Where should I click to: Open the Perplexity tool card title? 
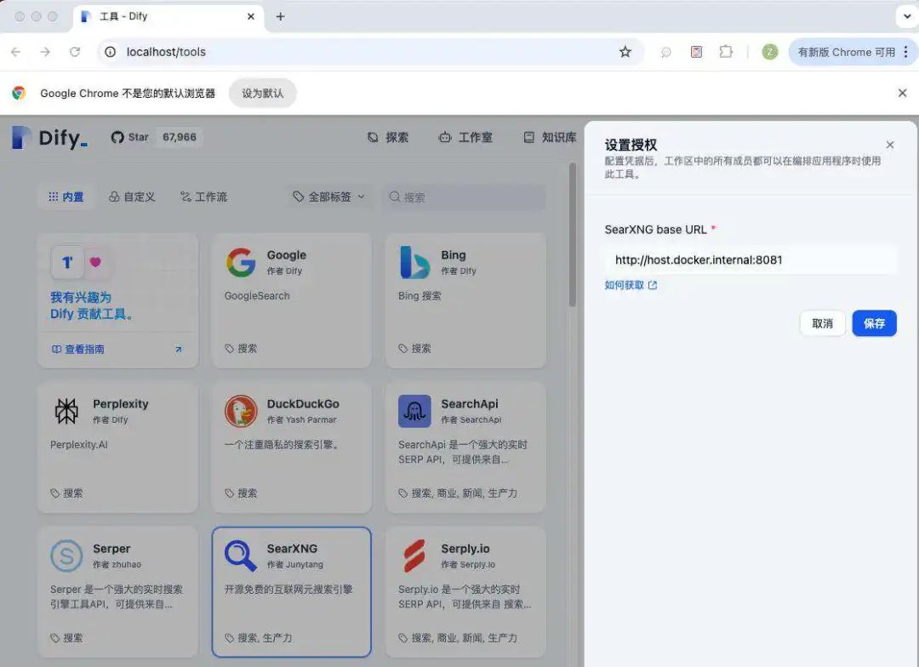[121, 404]
